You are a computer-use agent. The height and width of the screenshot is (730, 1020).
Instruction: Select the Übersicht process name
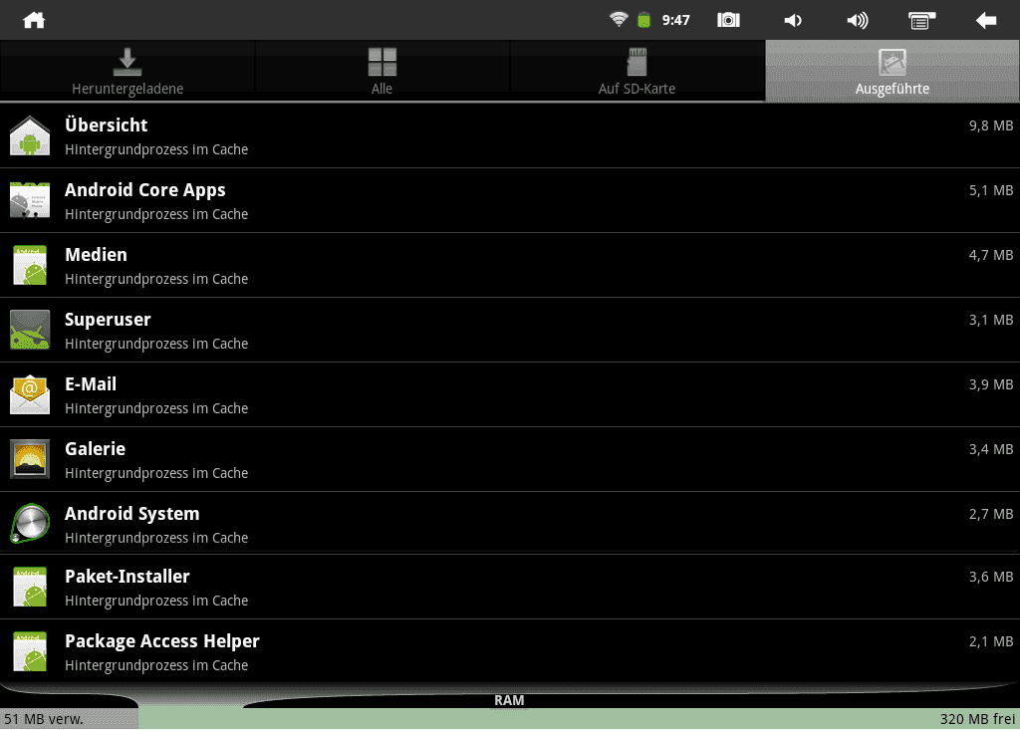click(106, 124)
